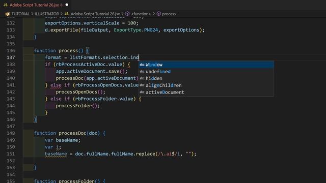The image size is (326, 183).
Task: Click line number 148 in the gutter
Action: coord(11,133)
